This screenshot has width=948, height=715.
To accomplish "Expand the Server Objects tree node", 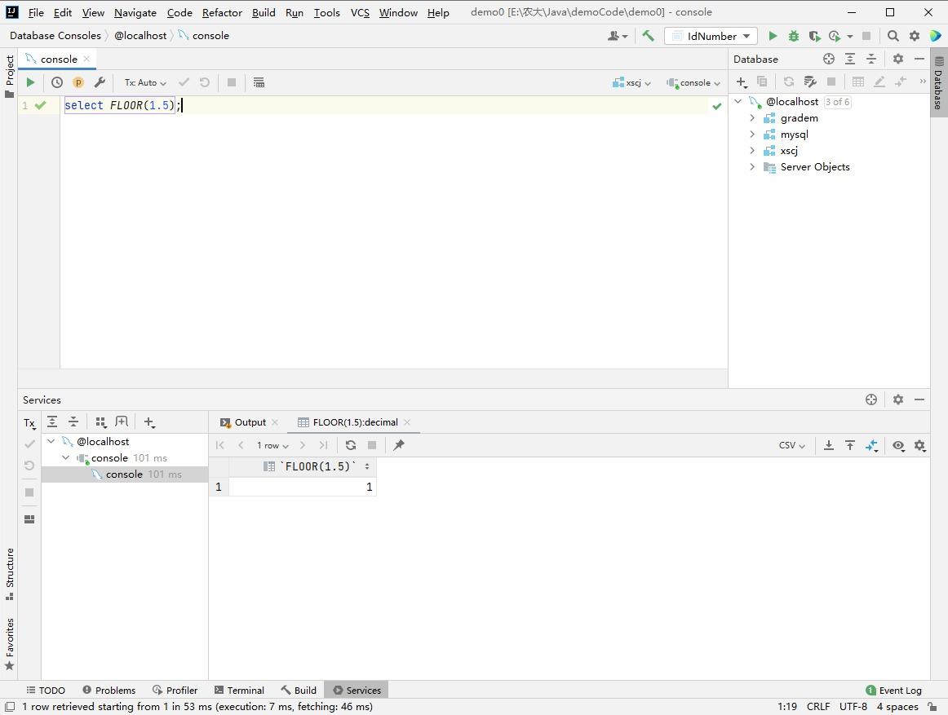I will pos(752,167).
